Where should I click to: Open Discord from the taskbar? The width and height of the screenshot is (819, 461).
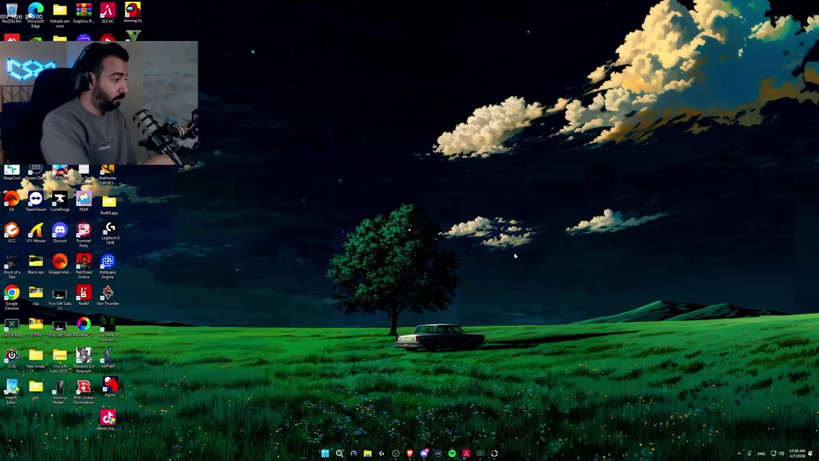(x=424, y=453)
